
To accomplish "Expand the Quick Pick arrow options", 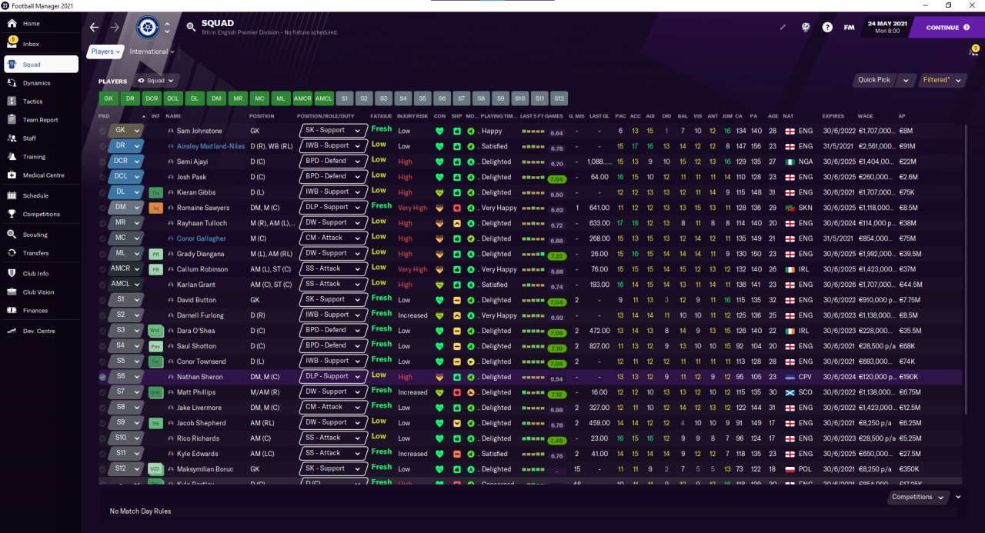I will [906, 80].
